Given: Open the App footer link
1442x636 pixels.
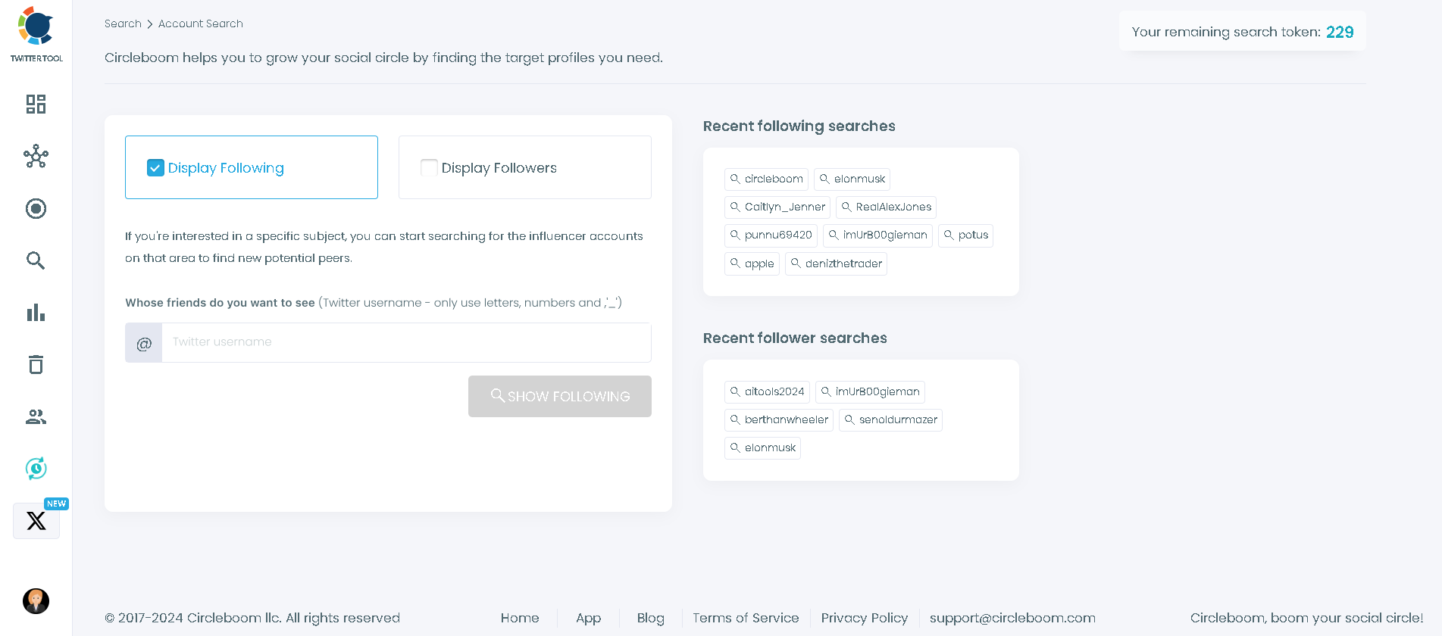Looking at the screenshot, I should [x=588, y=618].
